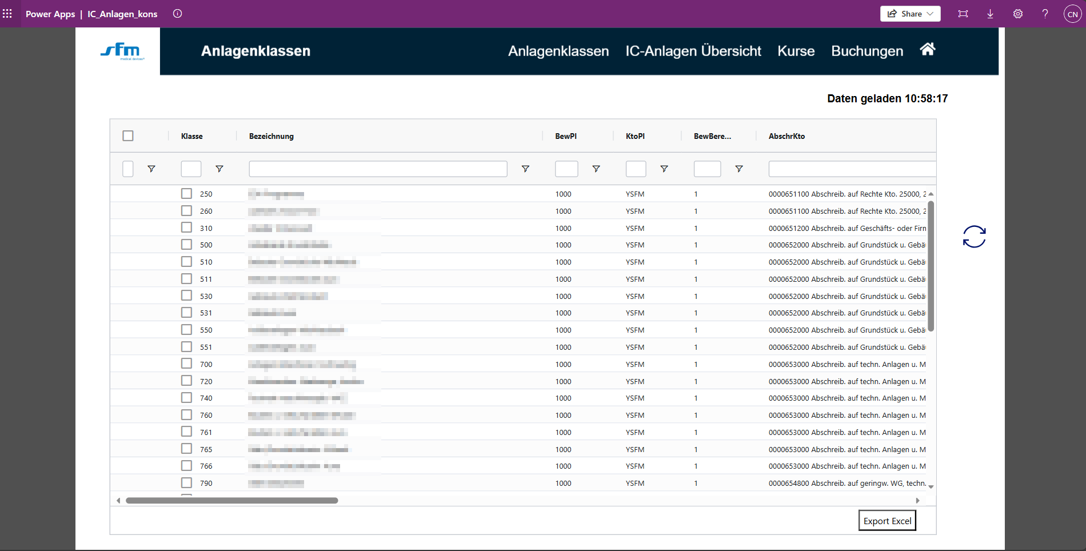Click the Export Excel button
Viewport: 1086px width, 551px height.
887,521
